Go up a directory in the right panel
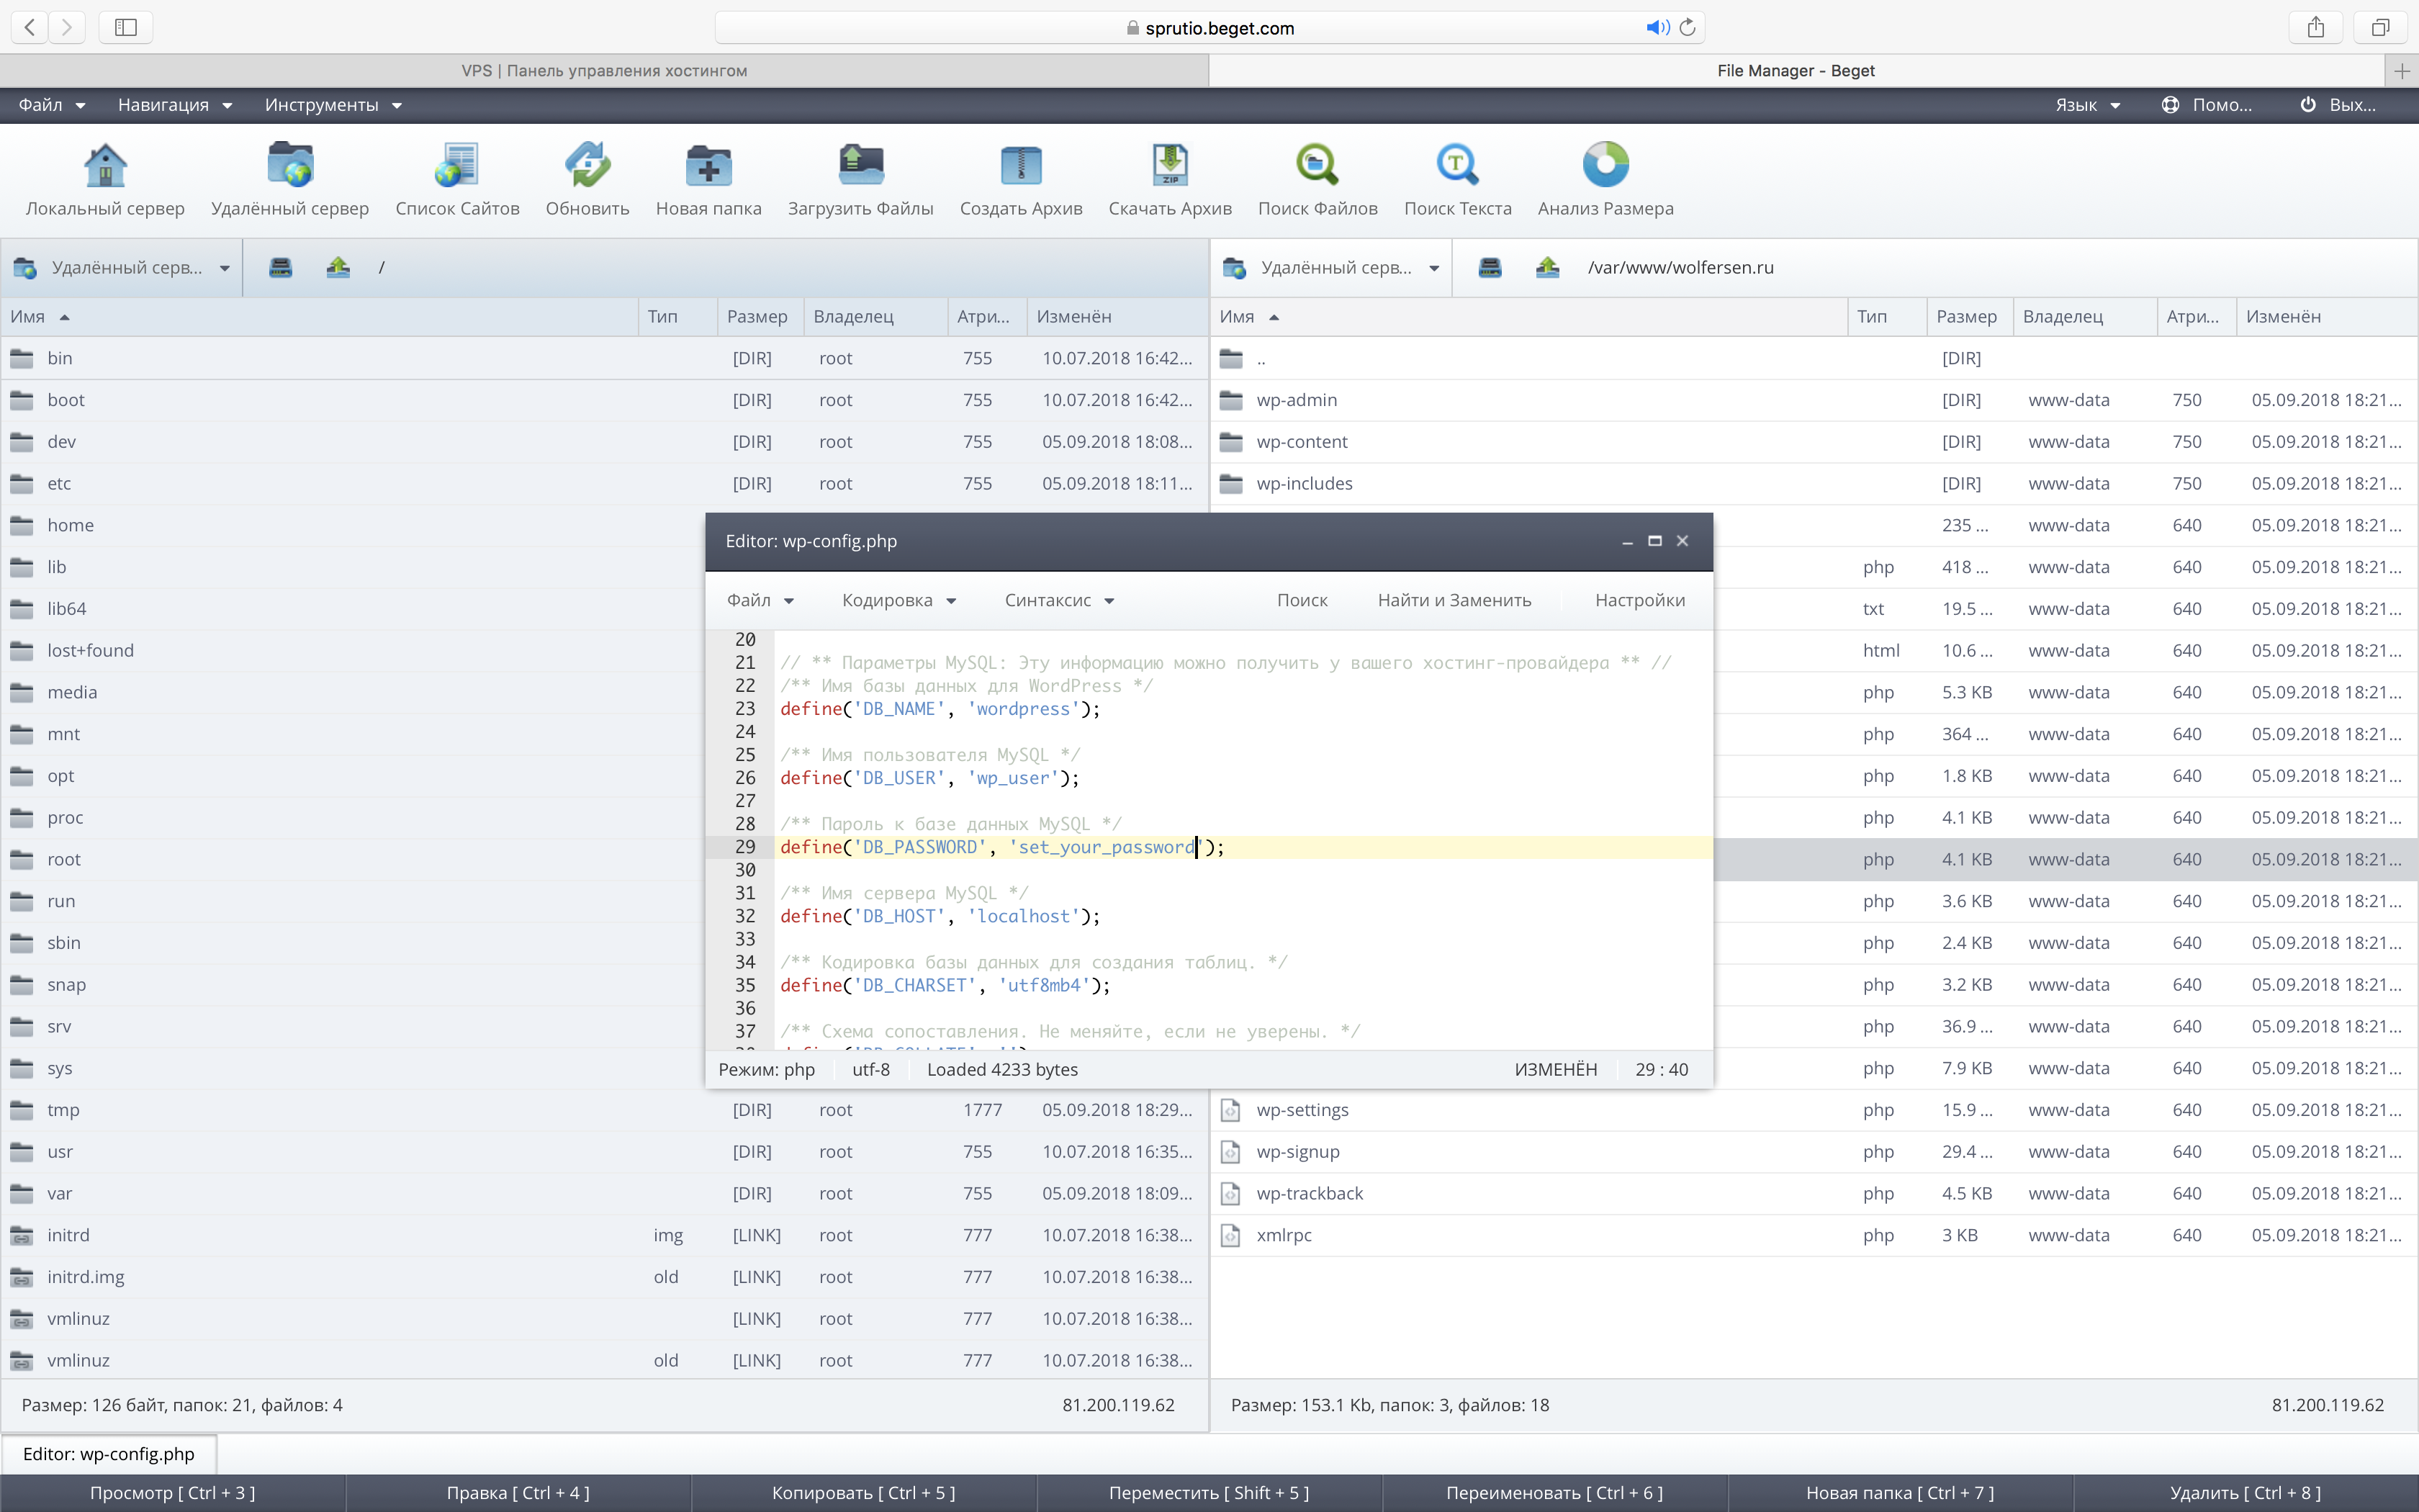2419x1512 pixels. click(x=1547, y=267)
